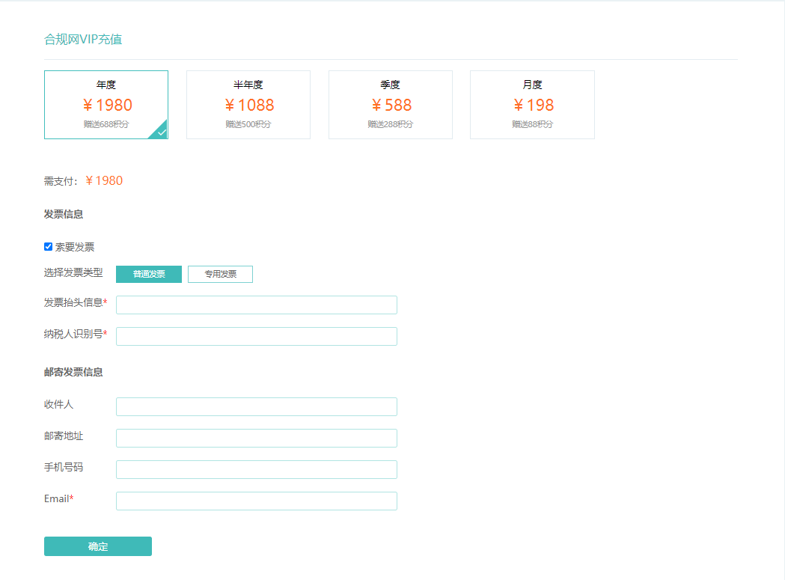Screen dimensions: 785x580
Task: Focus the 收件人 input field
Action: (256, 406)
